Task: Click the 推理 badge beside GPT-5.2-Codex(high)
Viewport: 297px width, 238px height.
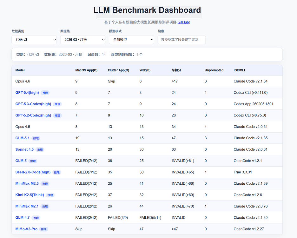Action: pos(57,116)
